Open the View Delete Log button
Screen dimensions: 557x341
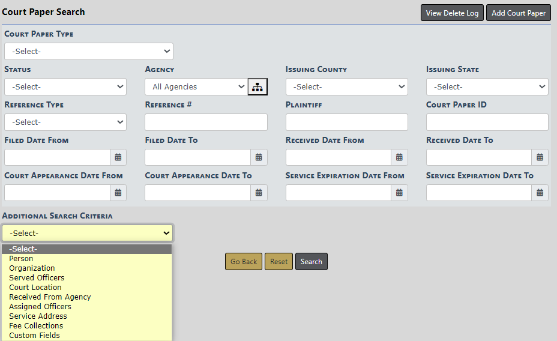(452, 13)
